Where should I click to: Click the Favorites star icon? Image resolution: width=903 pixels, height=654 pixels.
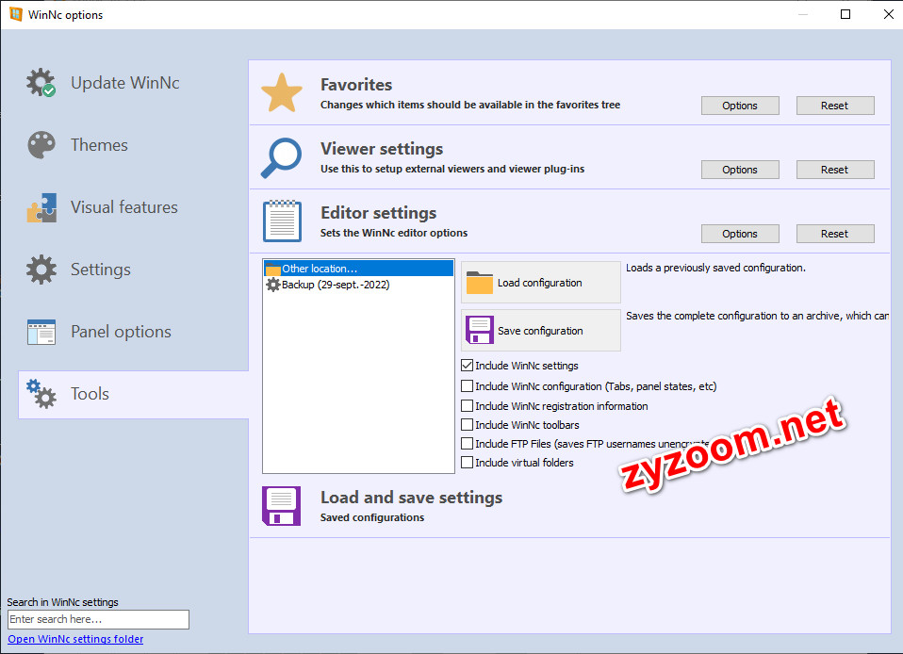[282, 92]
